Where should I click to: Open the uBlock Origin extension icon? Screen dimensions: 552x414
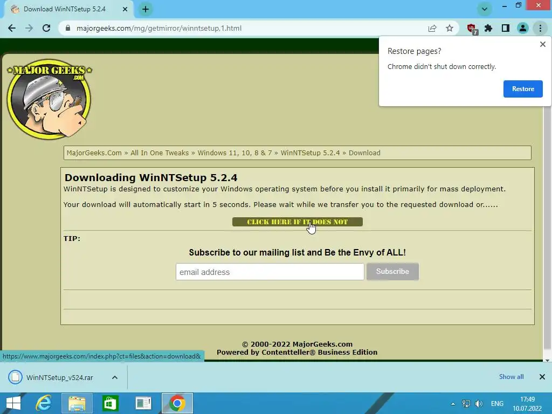472,29
